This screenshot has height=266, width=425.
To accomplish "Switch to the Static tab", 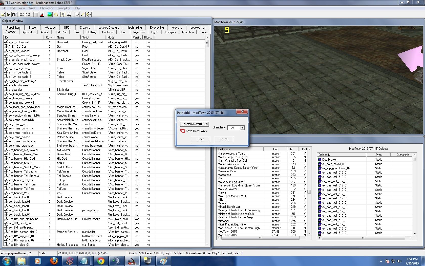I will 32,28.
